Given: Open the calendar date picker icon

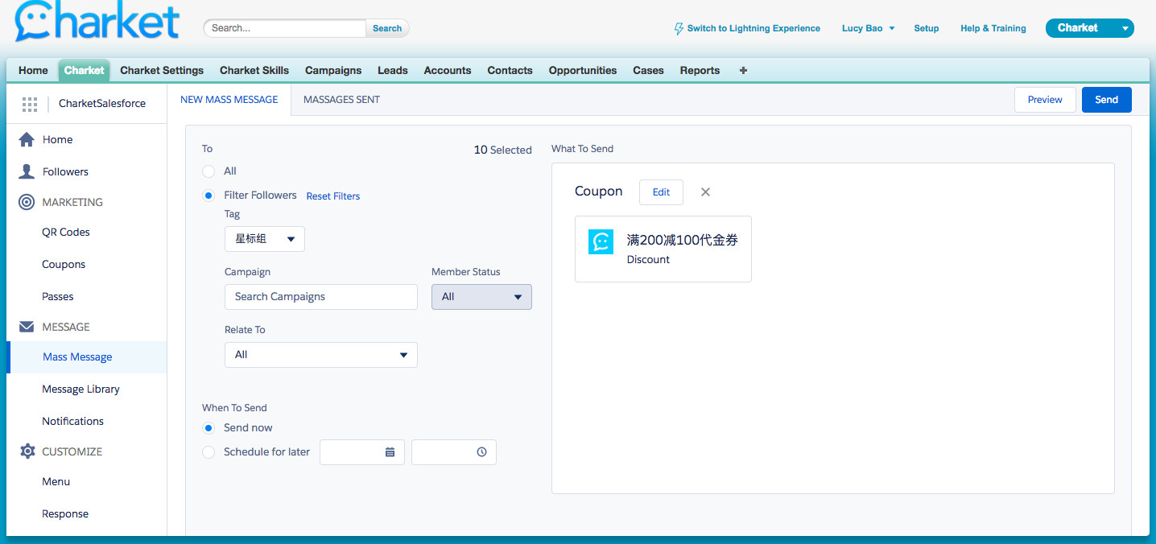Looking at the screenshot, I should point(390,452).
